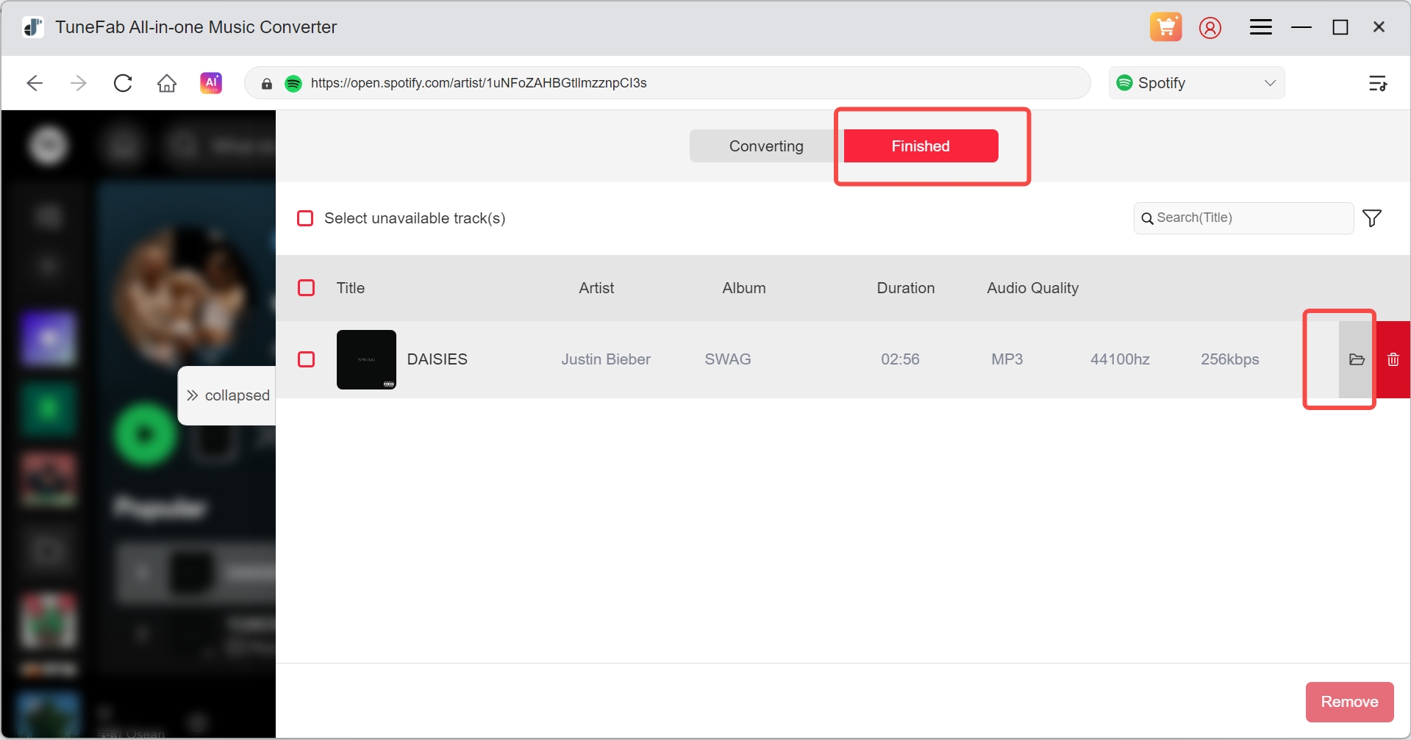Open the converted file location folder
The height and width of the screenshot is (740, 1411).
pos(1357,359)
